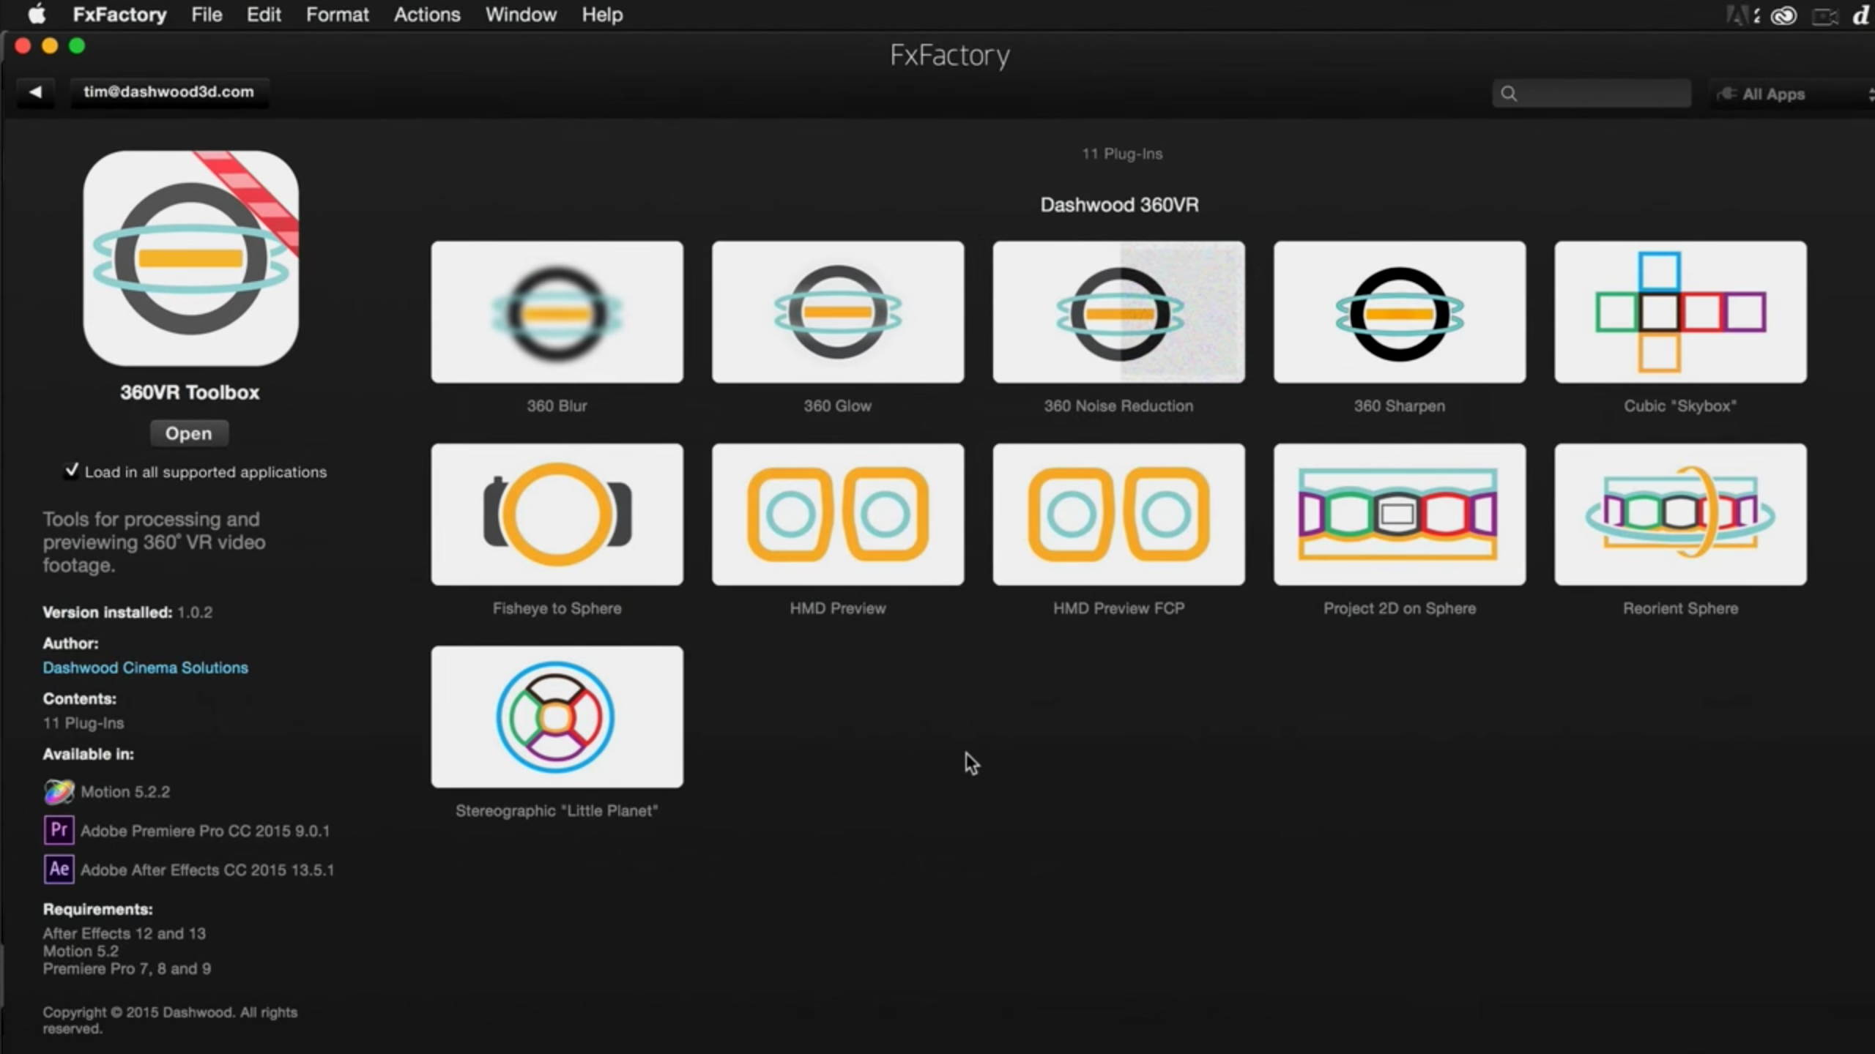Click the Project 2D on Sphere label
Viewport: 1875px width, 1054px height.
click(x=1400, y=608)
